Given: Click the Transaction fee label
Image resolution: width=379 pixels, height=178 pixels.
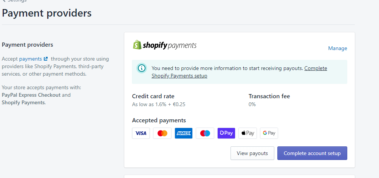Looking at the screenshot, I should [269, 96].
